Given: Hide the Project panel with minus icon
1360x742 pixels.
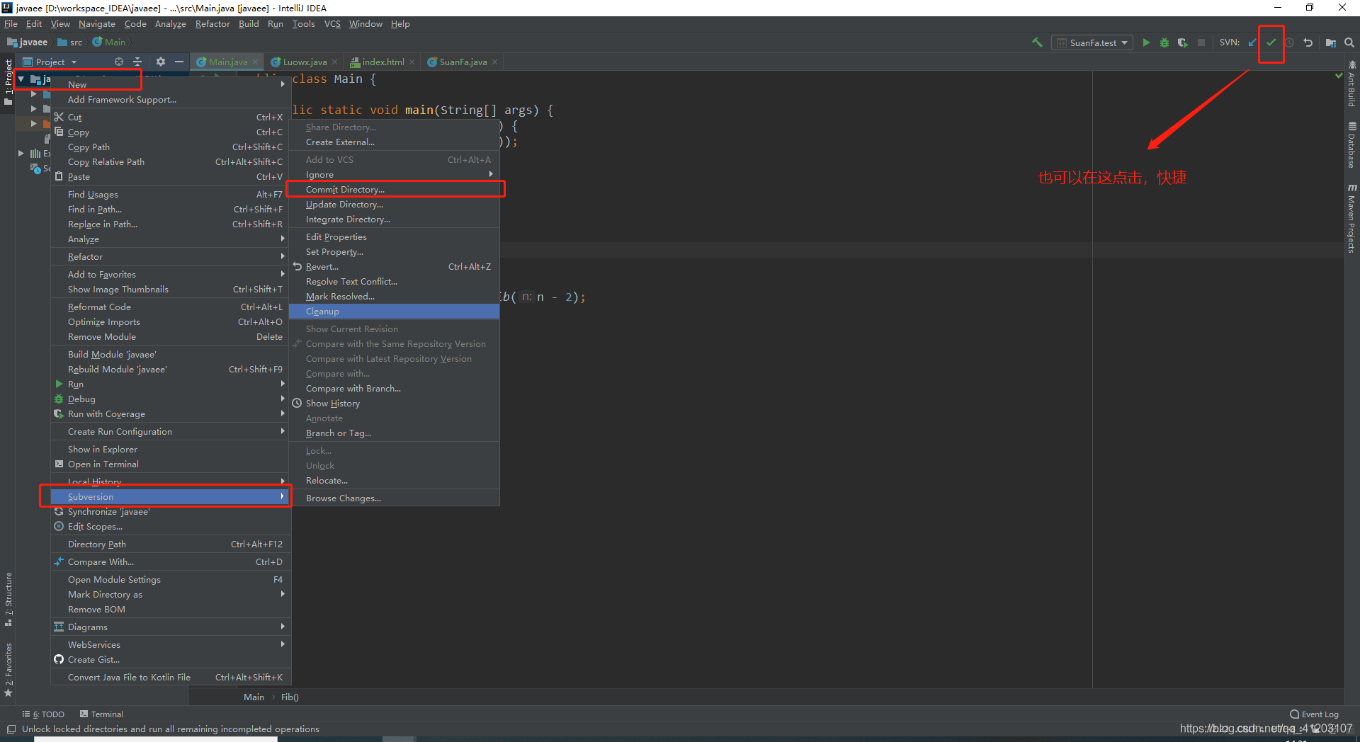Looking at the screenshot, I should (x=179, y=62).
